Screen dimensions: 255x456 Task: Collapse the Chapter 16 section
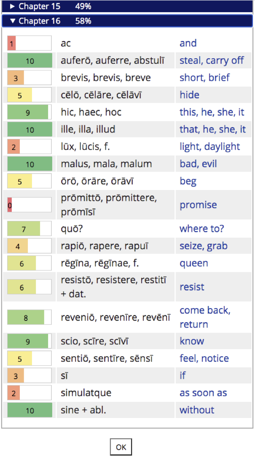coord(39,21)
